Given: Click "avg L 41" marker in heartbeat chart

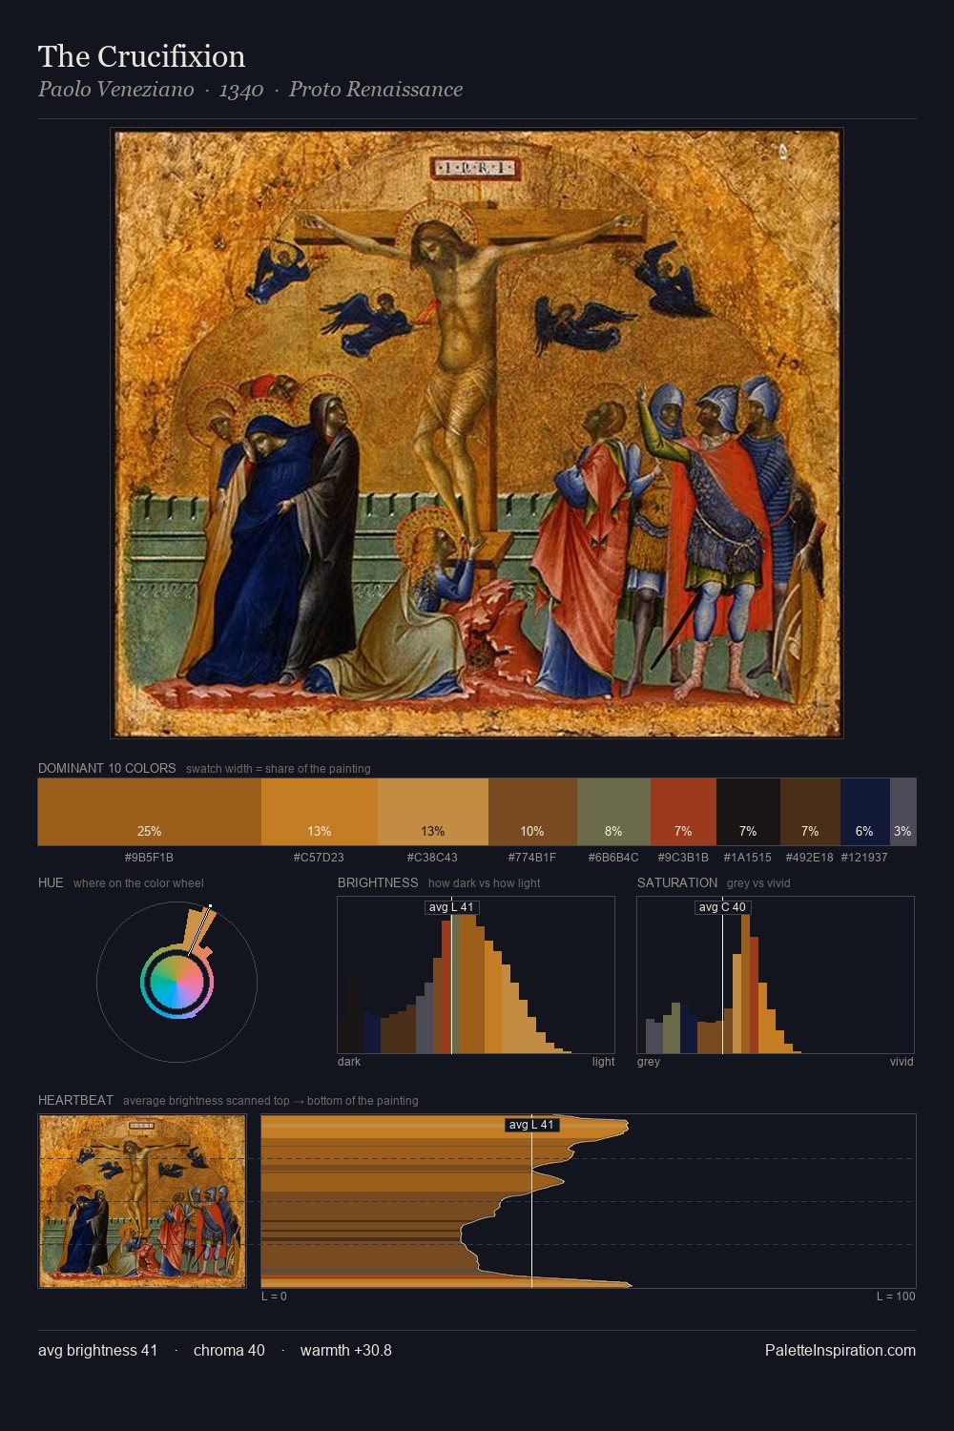Looking at the screenshot, I should point(531,1125).
